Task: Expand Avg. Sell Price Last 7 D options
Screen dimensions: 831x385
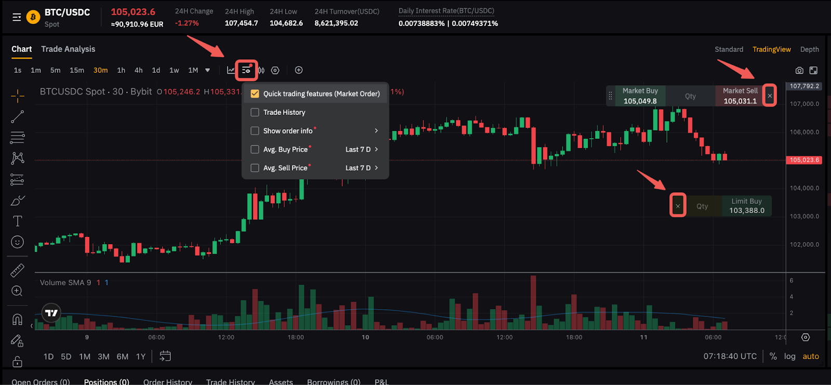Action: coord(376,168)
